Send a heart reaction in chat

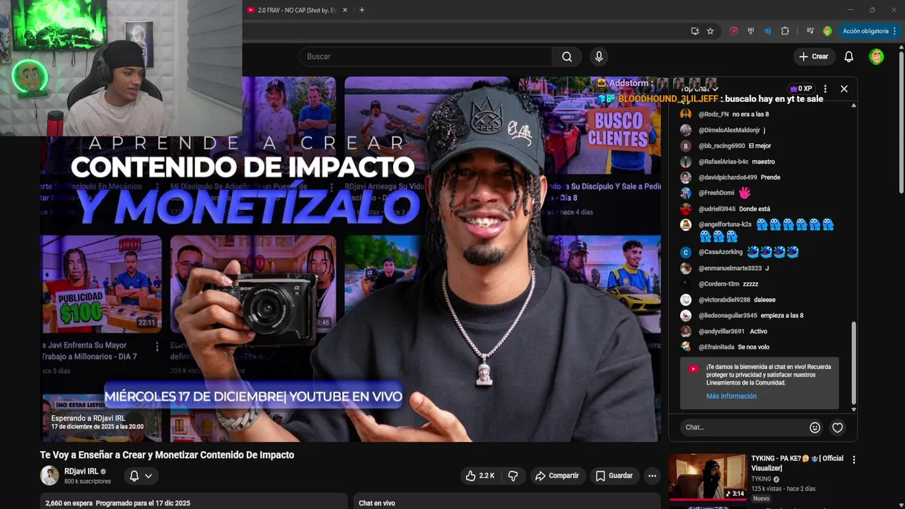pyautogui.click(x=838, y=428)
